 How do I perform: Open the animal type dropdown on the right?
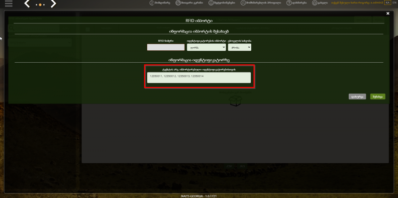click(x=240, y=47)
